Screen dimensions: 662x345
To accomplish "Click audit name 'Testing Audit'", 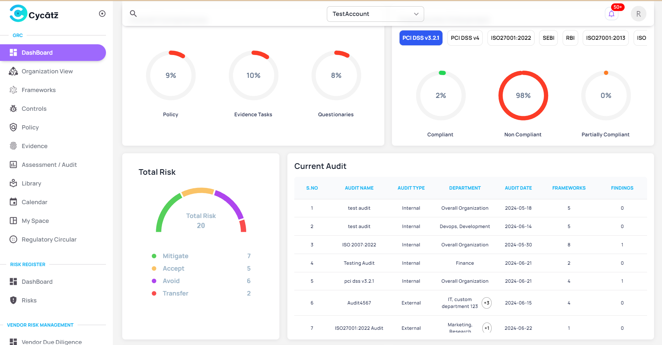I will [x=359, y=263].
